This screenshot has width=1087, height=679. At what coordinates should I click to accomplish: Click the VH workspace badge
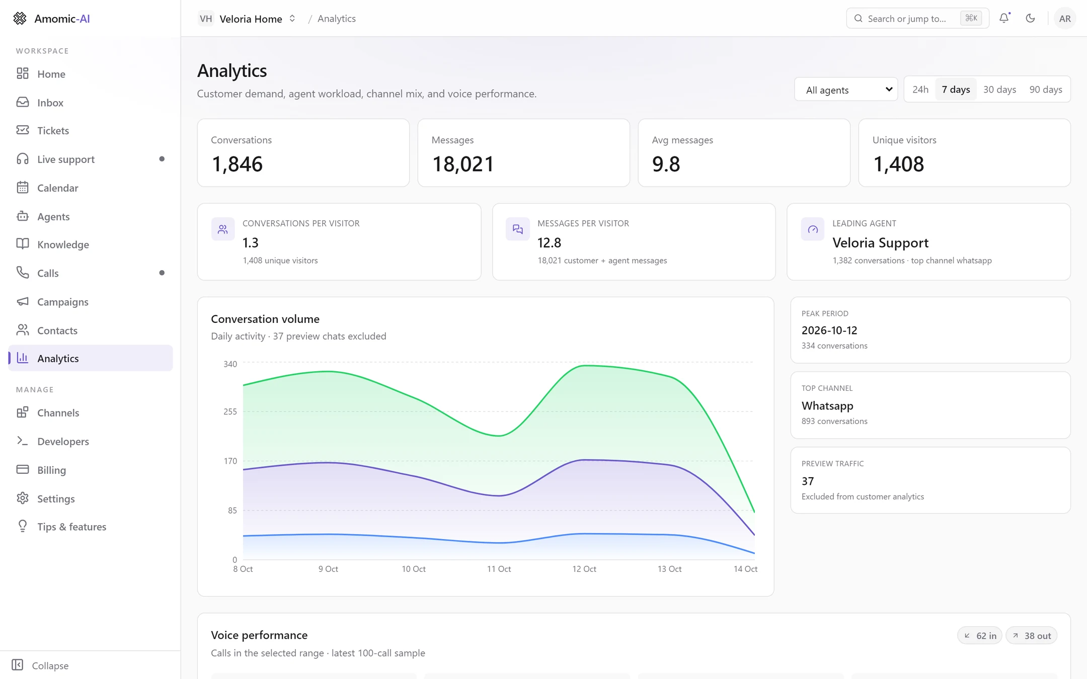(x=206, y=19)
